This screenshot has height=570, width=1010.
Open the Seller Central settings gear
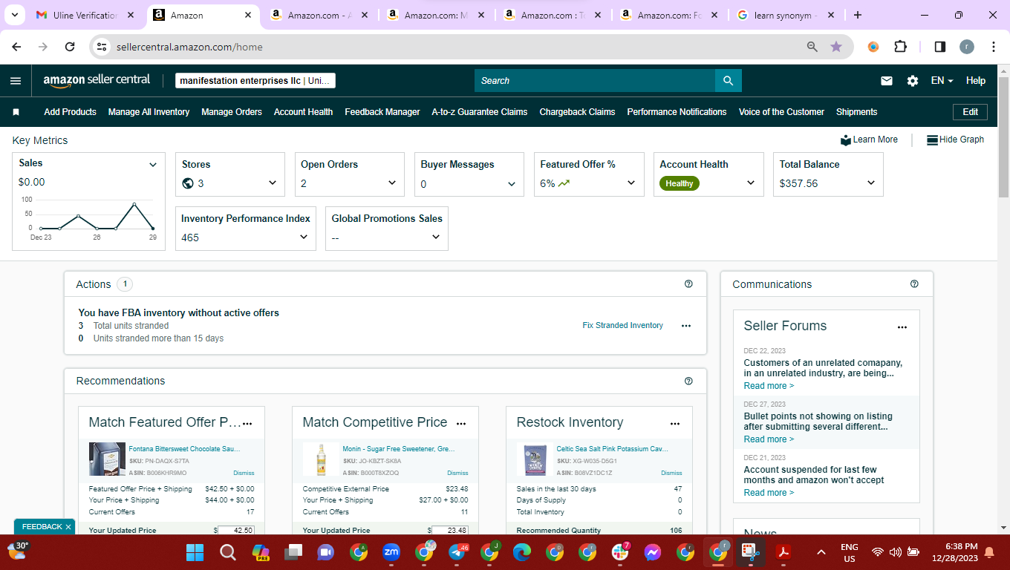[913, 81]
